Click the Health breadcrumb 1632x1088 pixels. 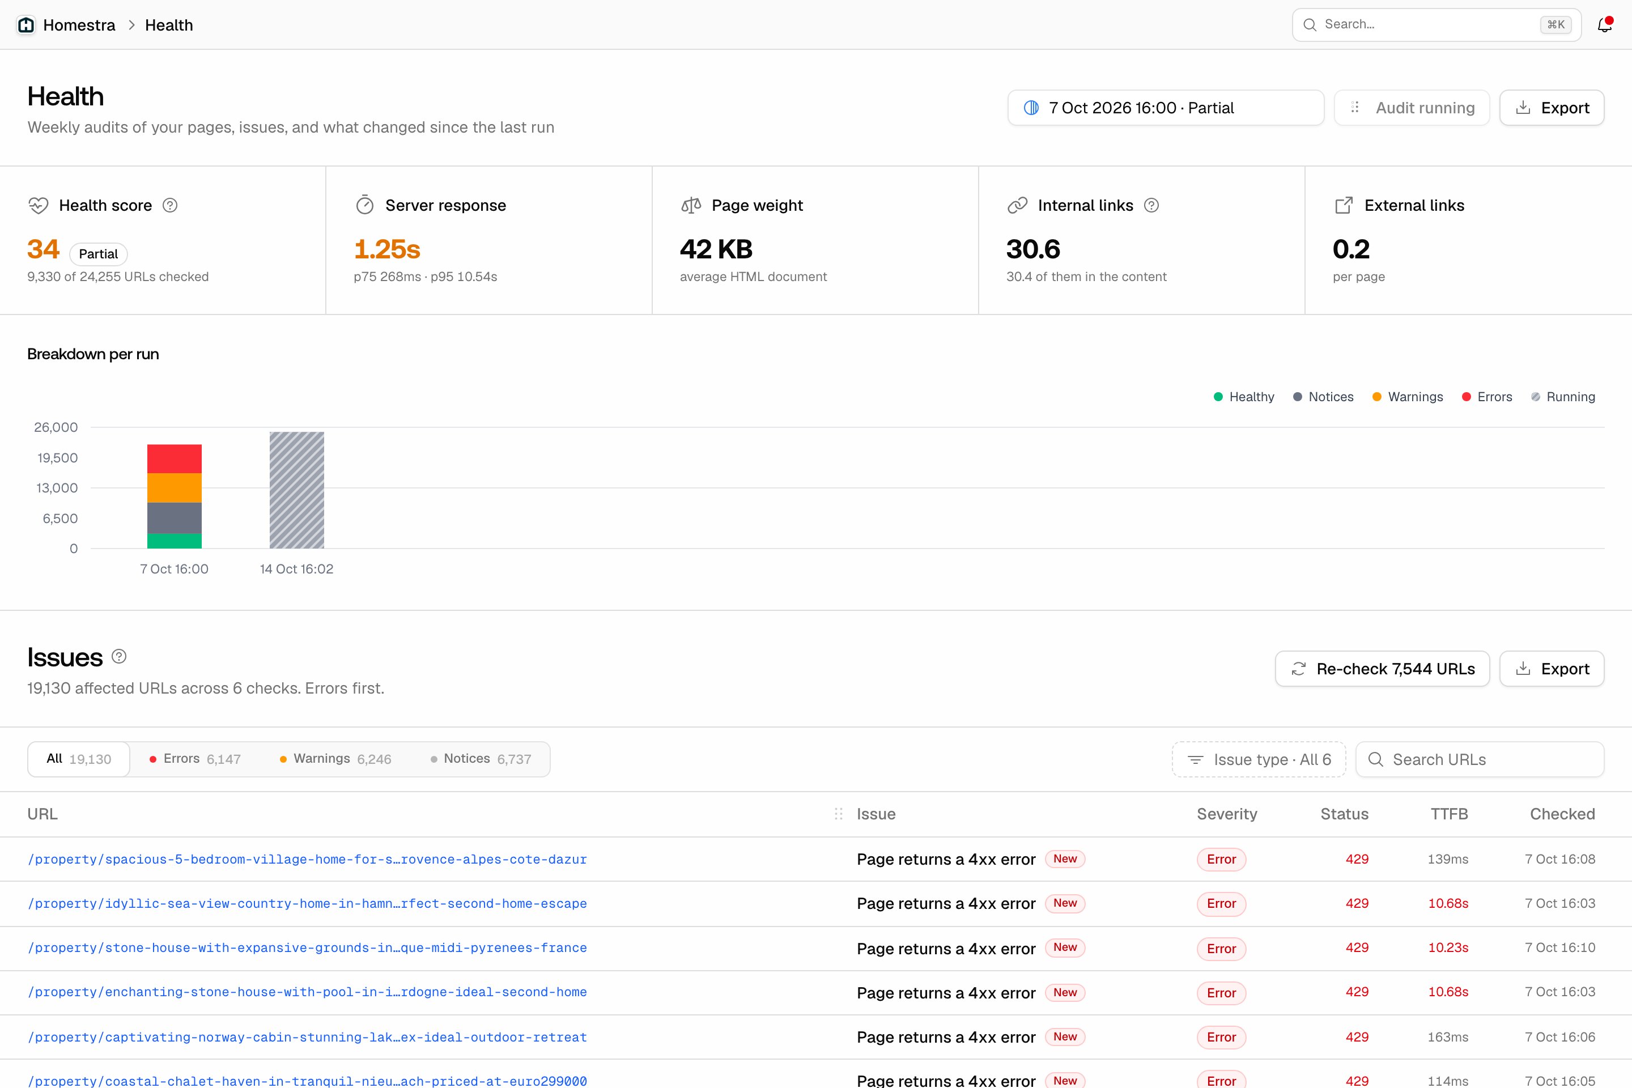(169, 25)
